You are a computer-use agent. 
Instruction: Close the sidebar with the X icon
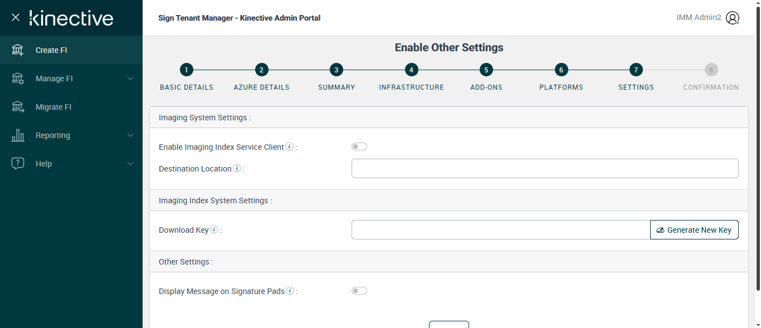(x=16, y=17)
